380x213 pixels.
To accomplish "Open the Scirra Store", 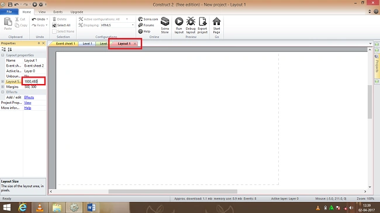I will pos(165,25).
